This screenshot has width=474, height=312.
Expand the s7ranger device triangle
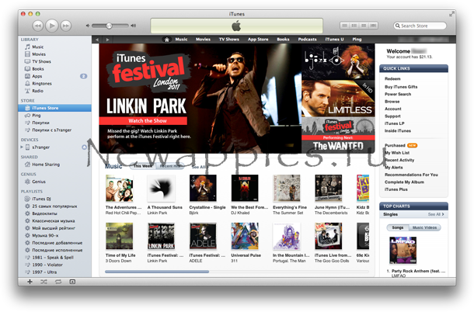click(x=22, y=147)
